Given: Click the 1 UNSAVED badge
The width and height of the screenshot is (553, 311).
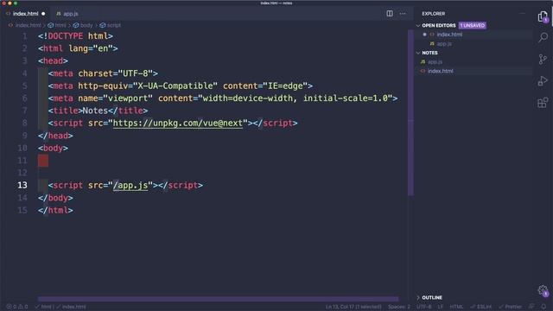Looking at the screenshot, I should pos(473,25).
